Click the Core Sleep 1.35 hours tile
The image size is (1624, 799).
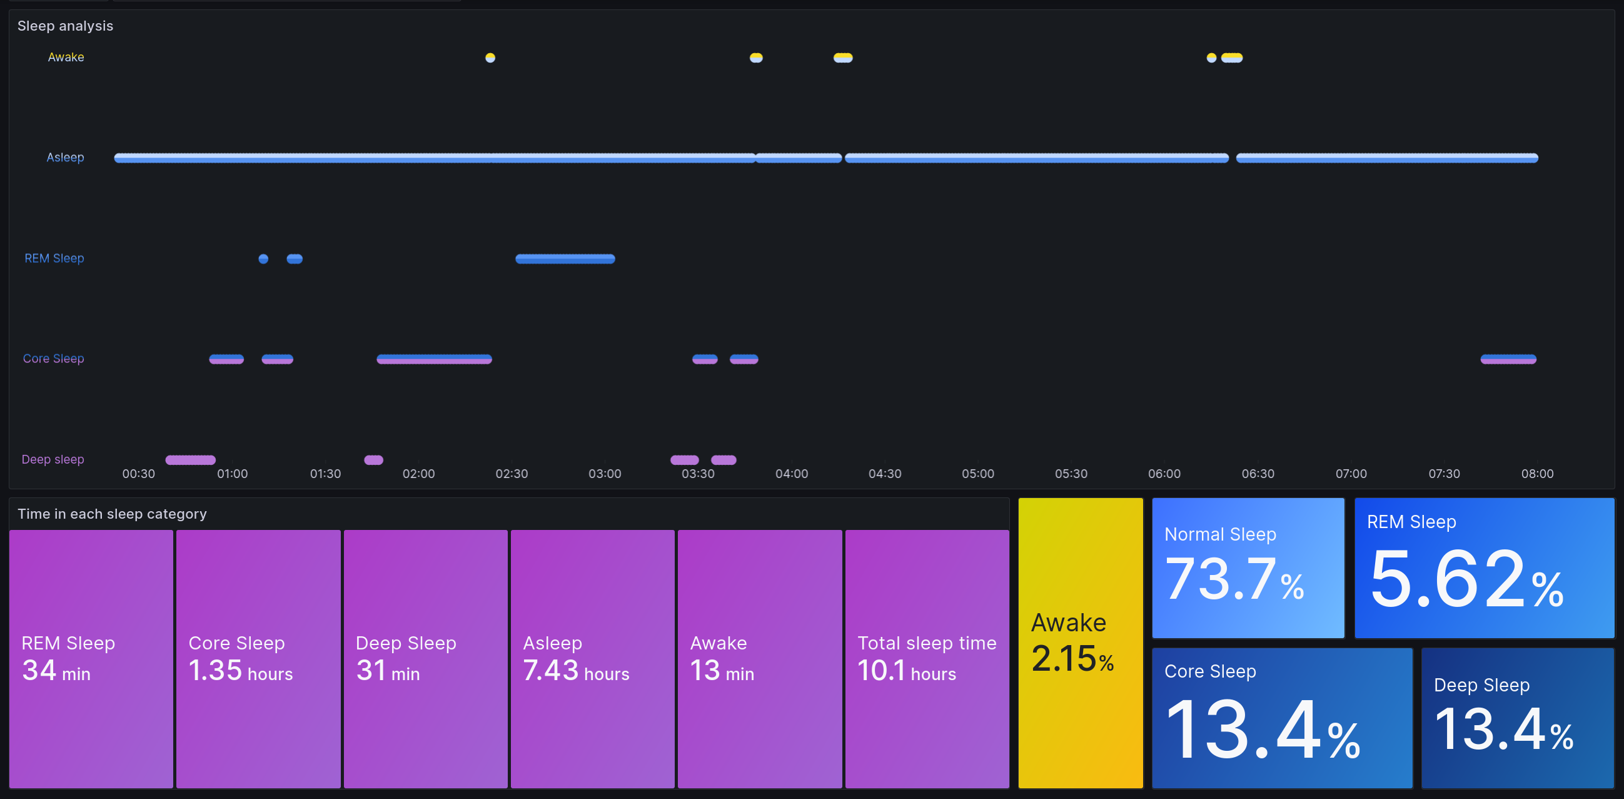click(x=258, y=658)
